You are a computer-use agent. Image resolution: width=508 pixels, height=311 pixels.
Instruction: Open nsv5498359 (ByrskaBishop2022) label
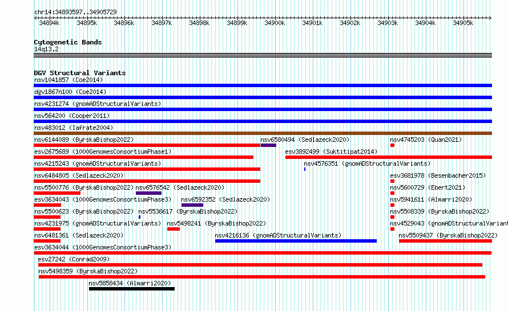pos(88,271)
